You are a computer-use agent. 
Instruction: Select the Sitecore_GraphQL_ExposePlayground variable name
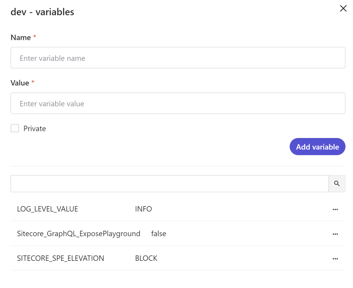click(79, 234)
